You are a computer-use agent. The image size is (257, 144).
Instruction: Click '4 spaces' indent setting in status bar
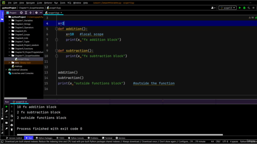pos(234,142)
